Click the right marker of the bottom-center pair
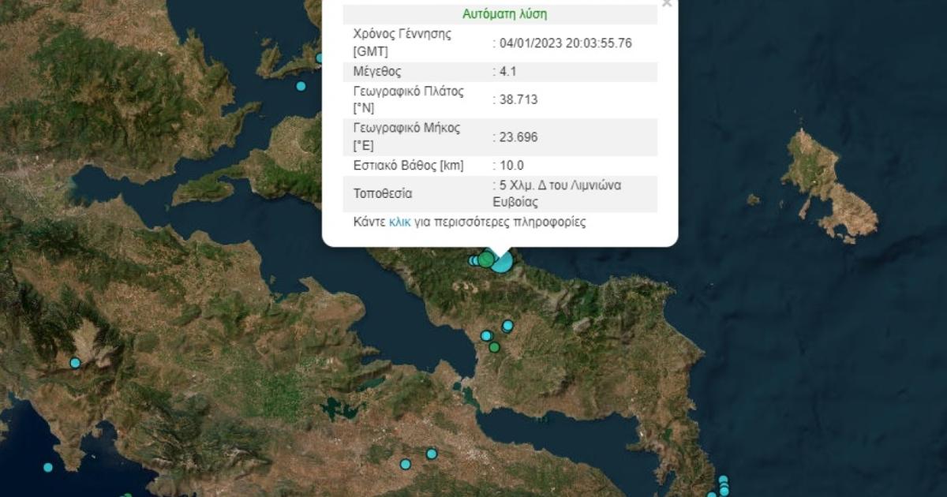 [432, 454]
